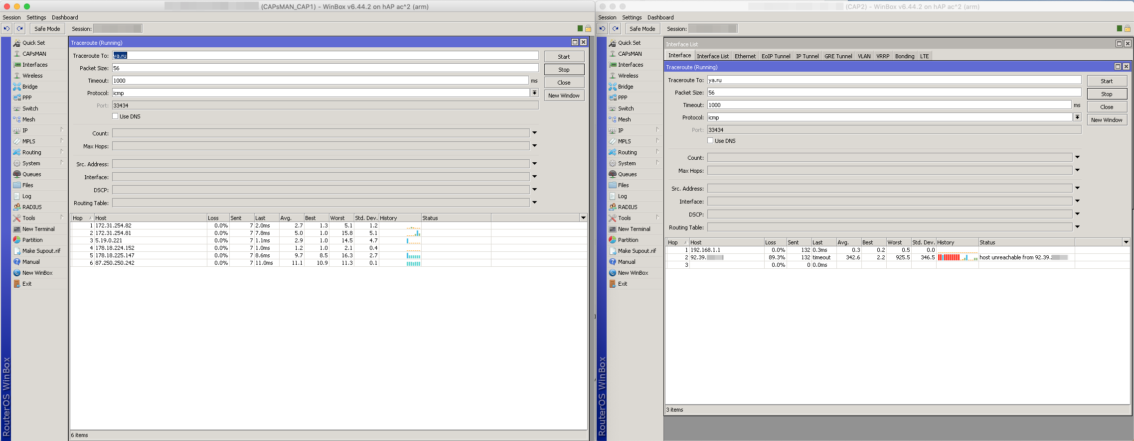The width and height of the screenshot is (1134, 441).
Task: Click New Window in the CAPsMAN_CAP1 traceroute
Action: pyautogui.click(x=564, y=96)
